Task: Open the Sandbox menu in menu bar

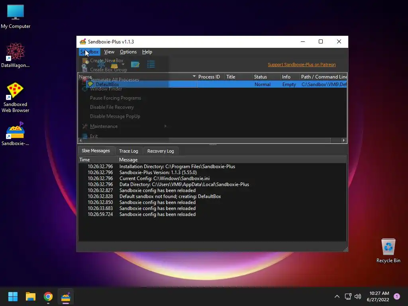Action: click(x=90, y=52)
